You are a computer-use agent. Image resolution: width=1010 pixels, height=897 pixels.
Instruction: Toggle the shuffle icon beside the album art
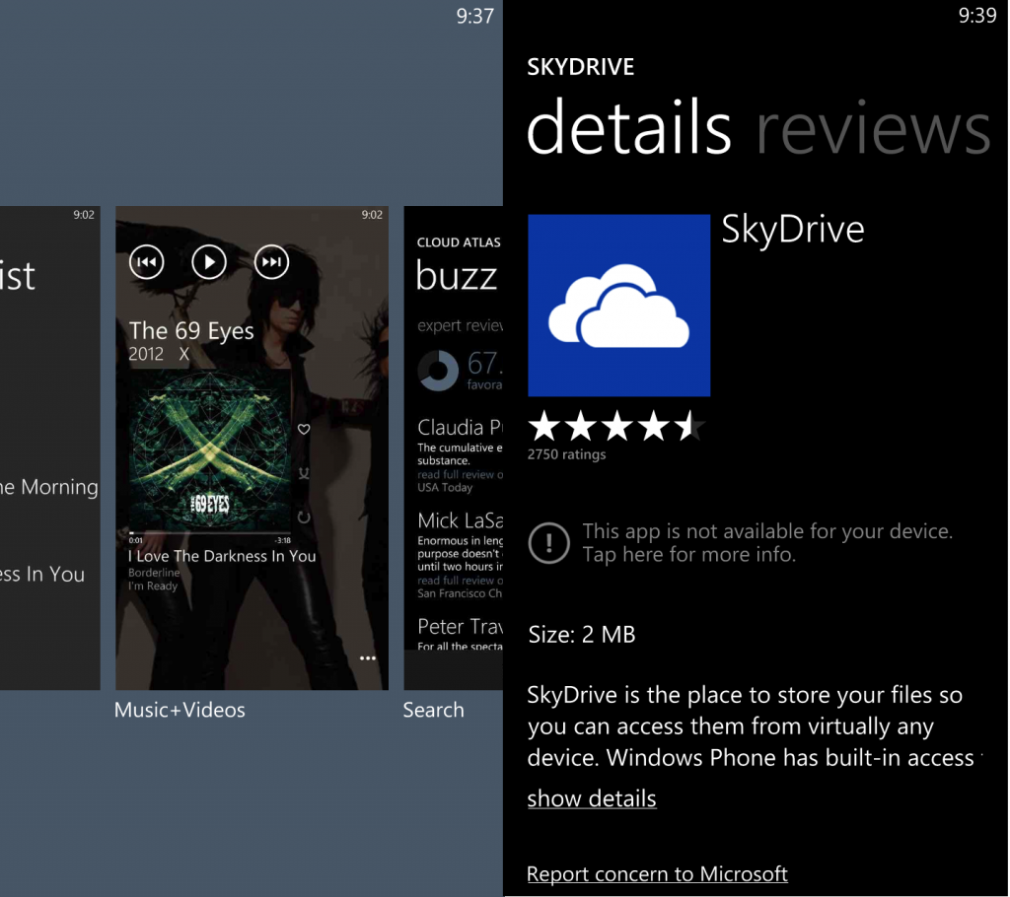pyautogui.click(x=304, y=473)
